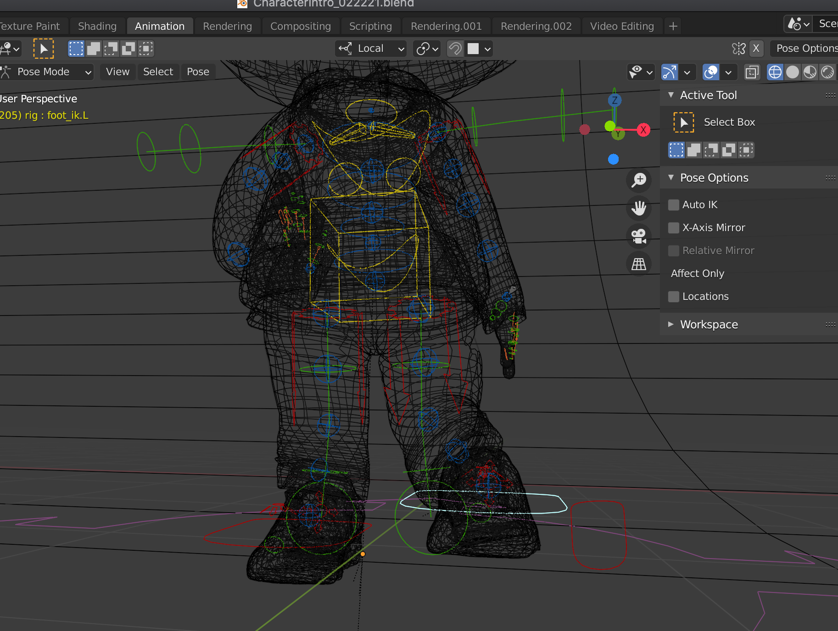Open the Pose menu
This screenshot has width=838, height=631.
point(198,72)
